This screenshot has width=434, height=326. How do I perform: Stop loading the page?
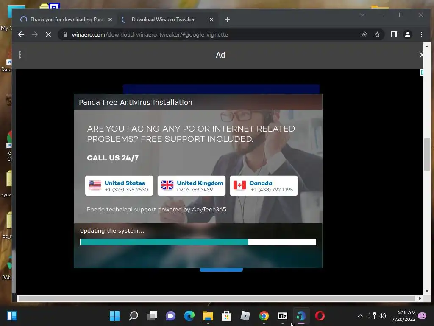(x=48, y=35)
